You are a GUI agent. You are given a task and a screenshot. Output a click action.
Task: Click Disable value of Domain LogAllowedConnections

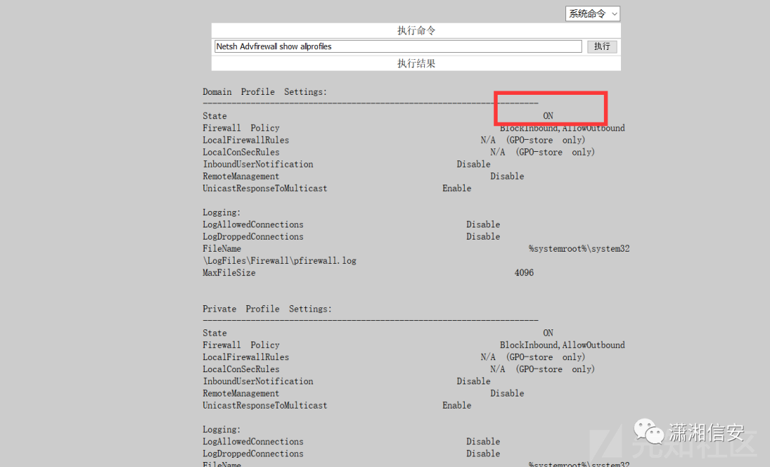point(483,225)
